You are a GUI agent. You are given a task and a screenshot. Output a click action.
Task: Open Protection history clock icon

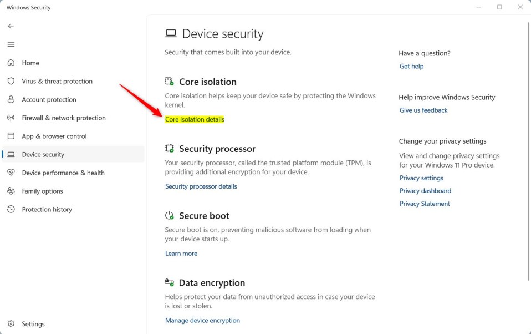tap(11, 209)
